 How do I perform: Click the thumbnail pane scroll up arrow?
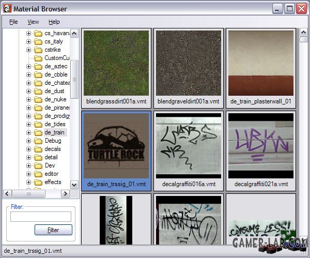304,32
